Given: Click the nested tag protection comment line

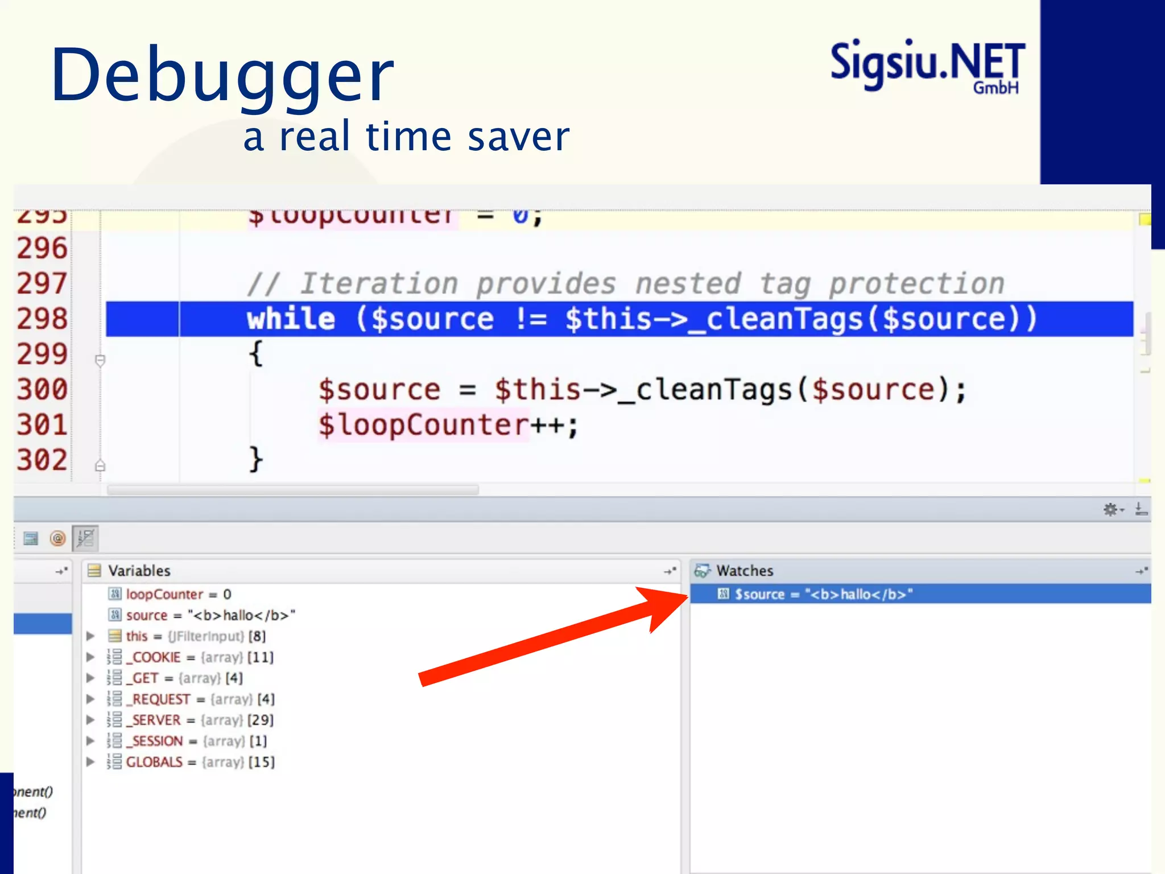Looking at the screenshot, I should tap(626, 283).
